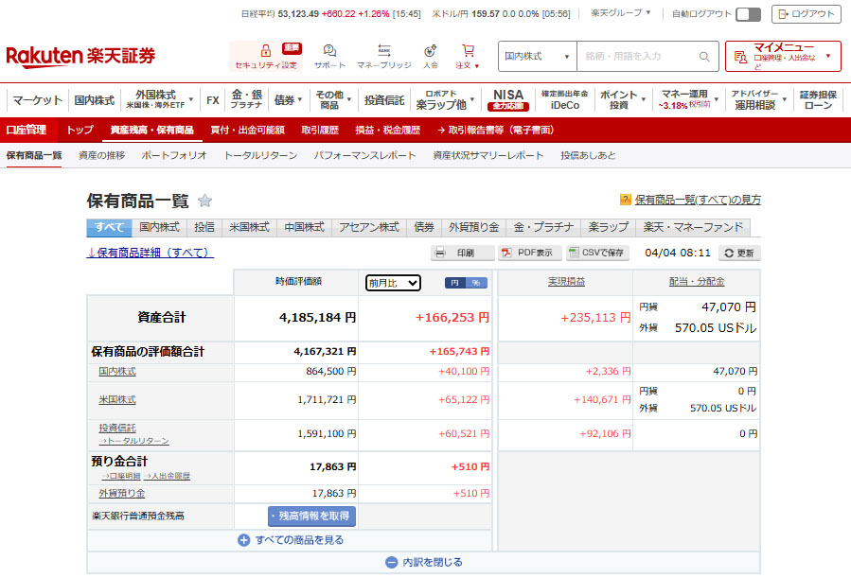Expand the 国内株式 search category dropdown

click(x=537, y=57)
